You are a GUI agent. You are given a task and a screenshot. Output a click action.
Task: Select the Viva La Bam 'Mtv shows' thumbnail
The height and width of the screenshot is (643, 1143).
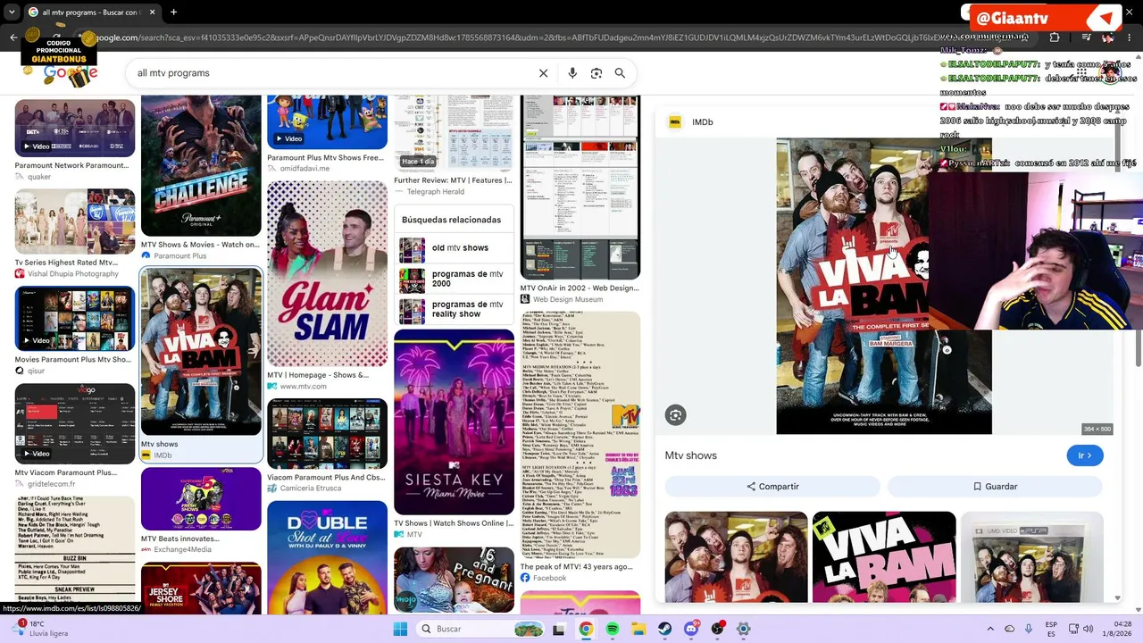201,351
